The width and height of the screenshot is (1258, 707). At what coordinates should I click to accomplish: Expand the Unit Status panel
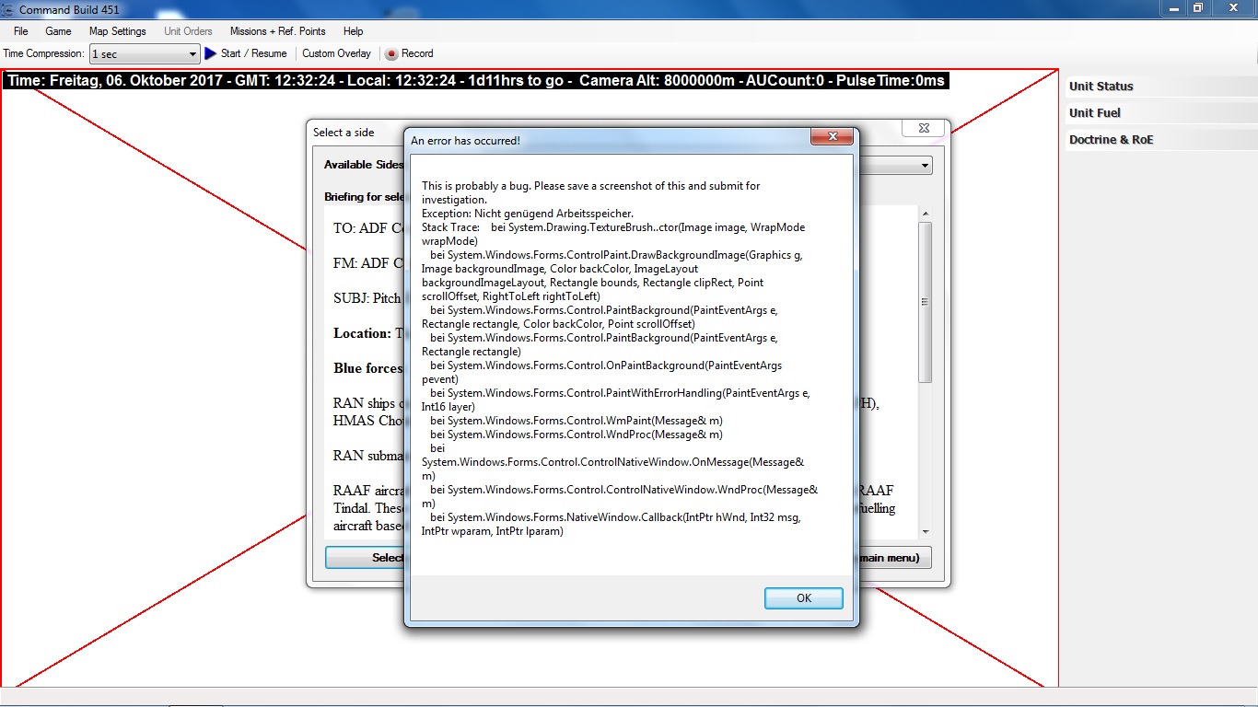pos(1160,87)
